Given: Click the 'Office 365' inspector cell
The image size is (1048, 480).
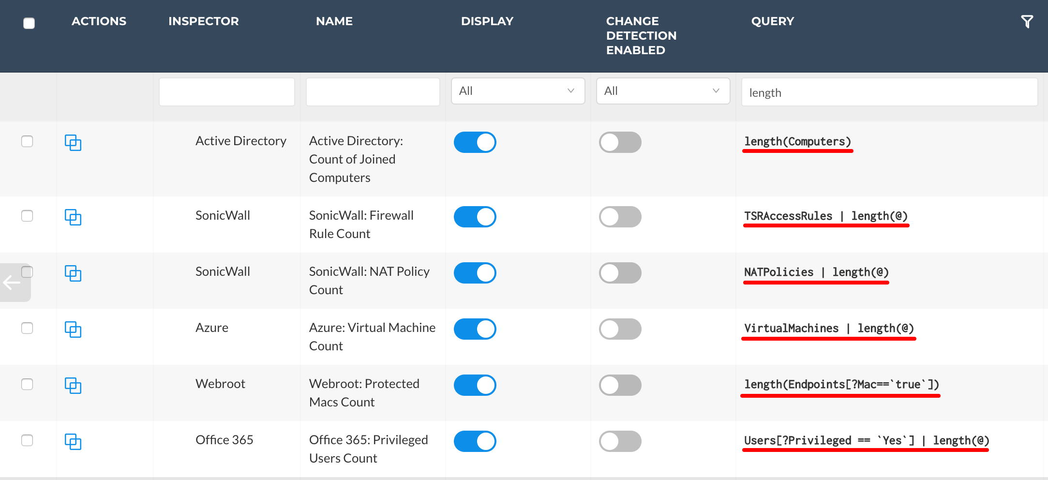Looking at the screenshot, I should [x=225, y=440].
